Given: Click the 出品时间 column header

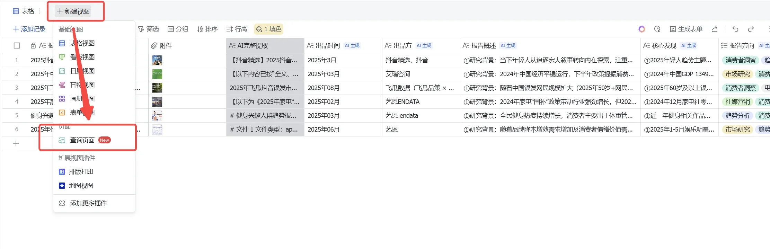Looking at the screenshot, I should tap(343, 45).
